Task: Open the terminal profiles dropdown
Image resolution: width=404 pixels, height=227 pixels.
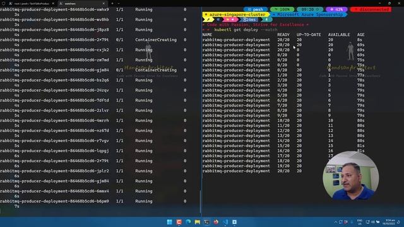Action: point(119,4)
